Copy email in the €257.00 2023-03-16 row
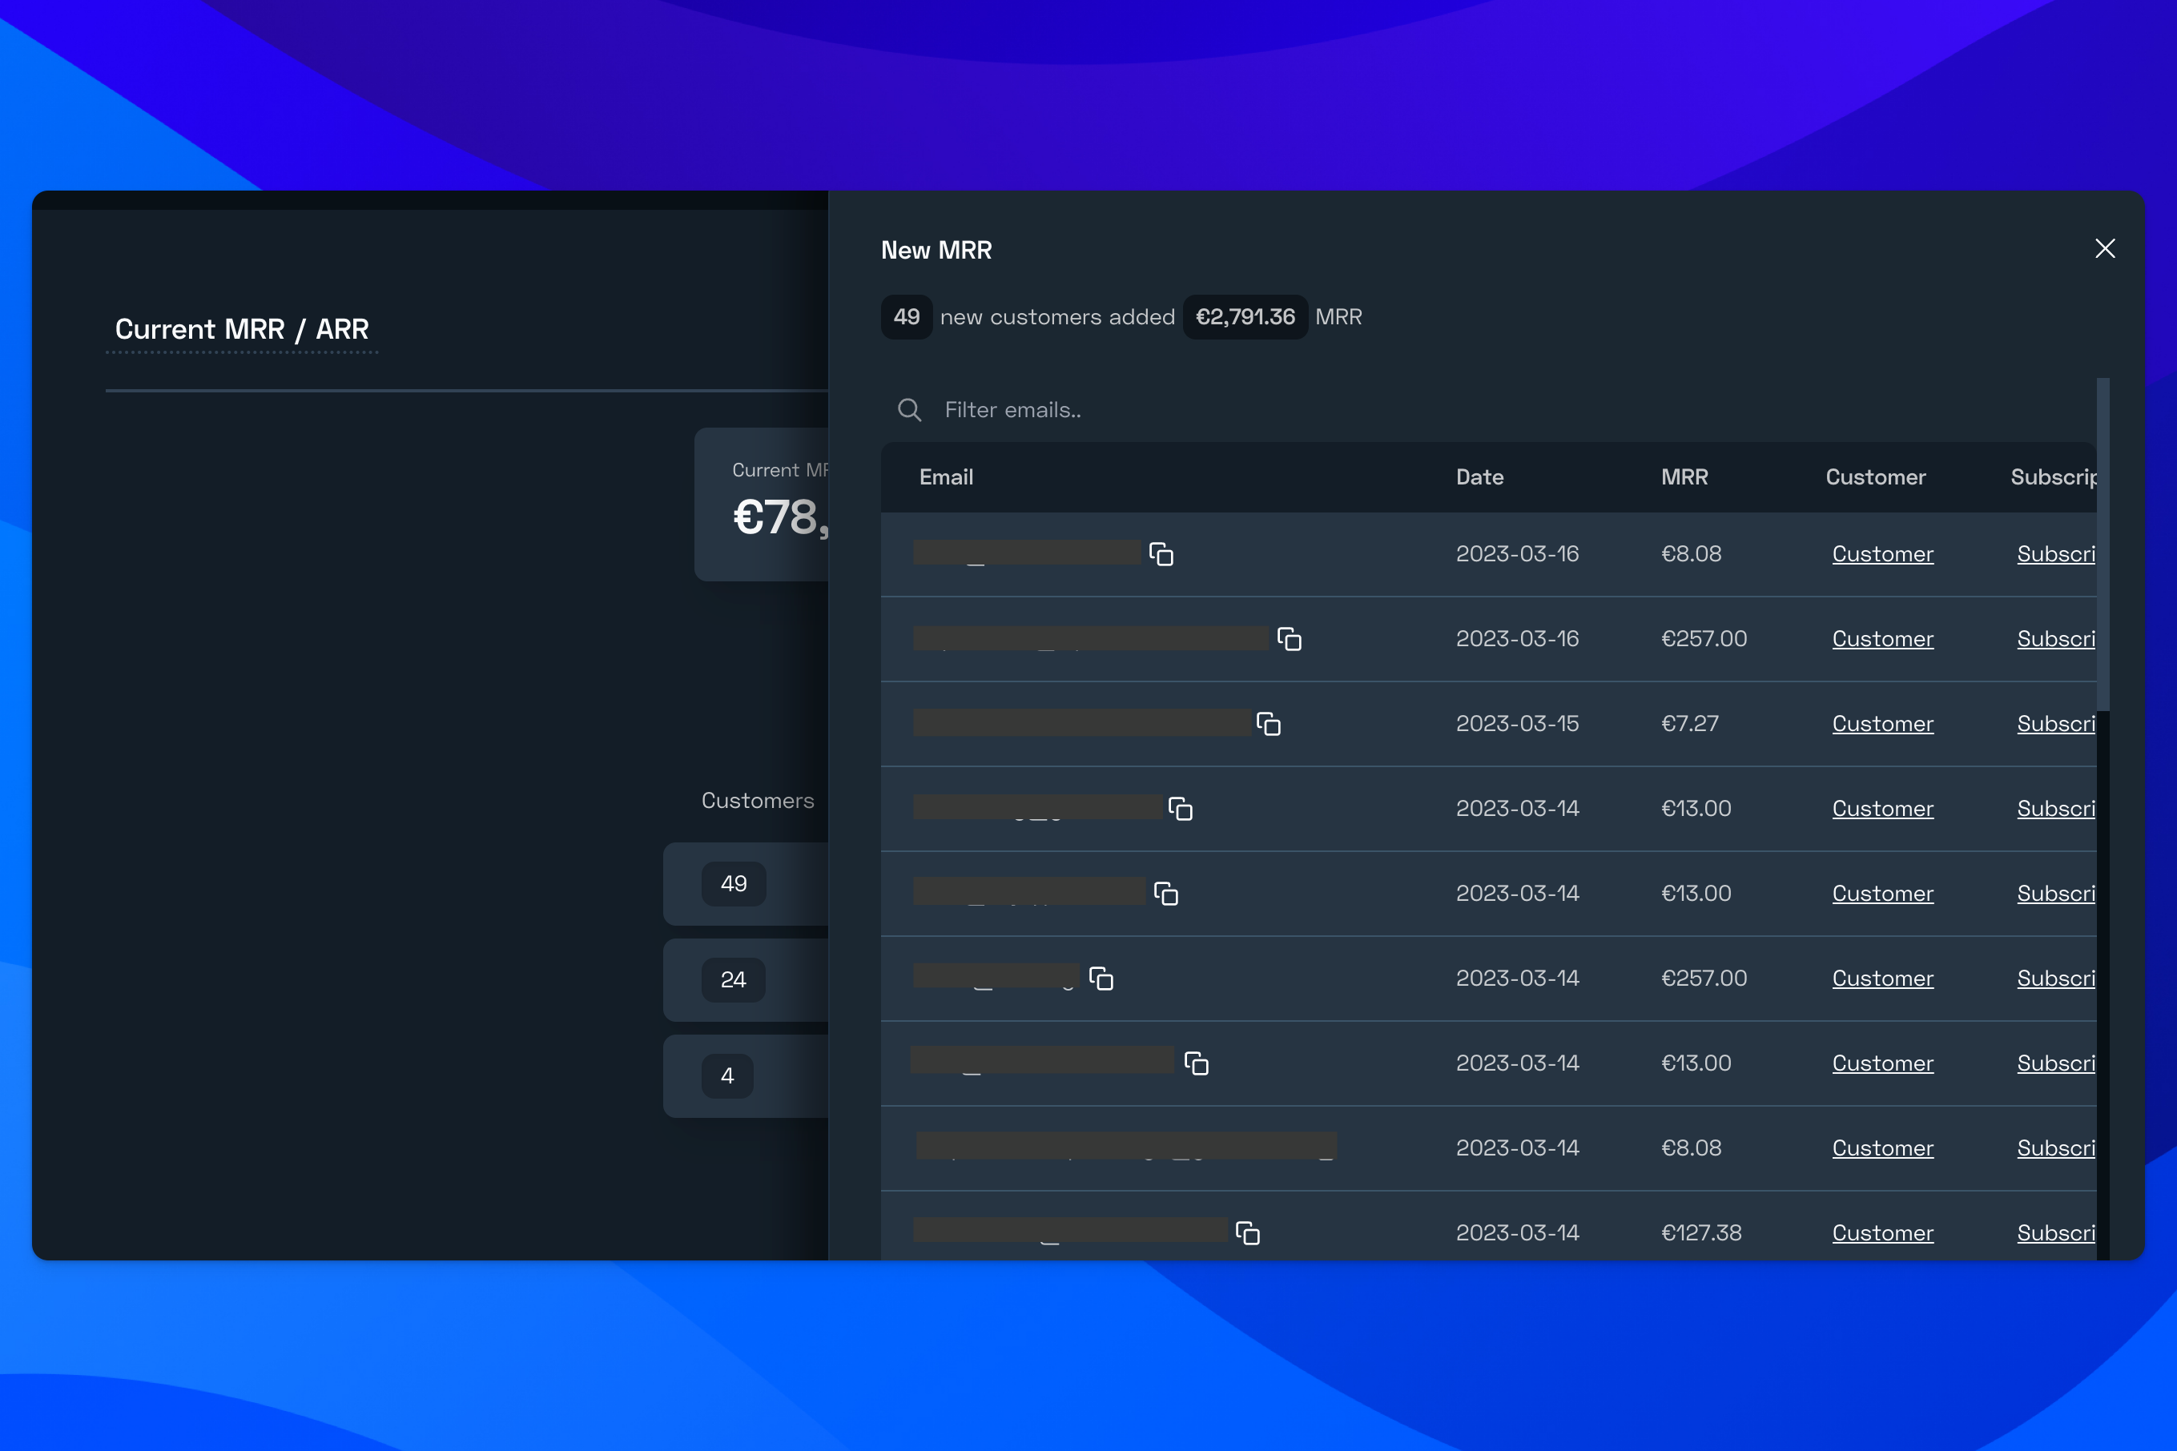Viewport: 2177px width, 1451px height. (1290, 640)
